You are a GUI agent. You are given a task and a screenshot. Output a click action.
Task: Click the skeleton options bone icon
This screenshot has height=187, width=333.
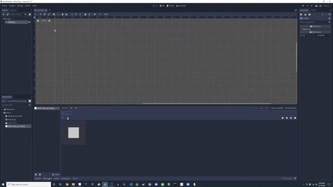95,15
